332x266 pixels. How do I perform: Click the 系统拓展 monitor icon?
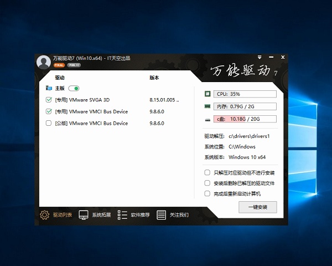click(x=84, y=215)
